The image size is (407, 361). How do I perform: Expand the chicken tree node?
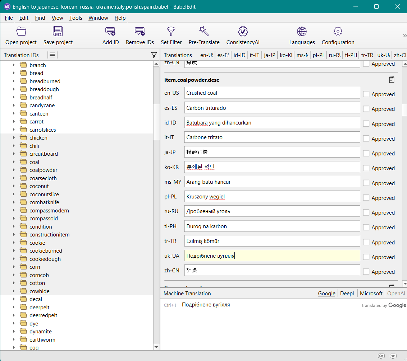[x=14, y=138]
